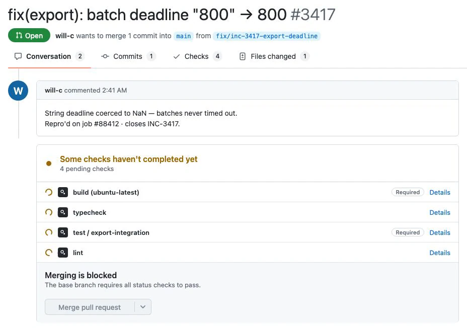Image resolution: width=467 pixels, height=328 pixels.
Task: Open the main base branch link
Action: coord(184,36)
